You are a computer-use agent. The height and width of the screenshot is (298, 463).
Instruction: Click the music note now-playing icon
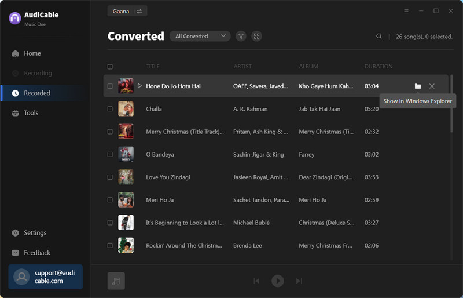[116, 281]
